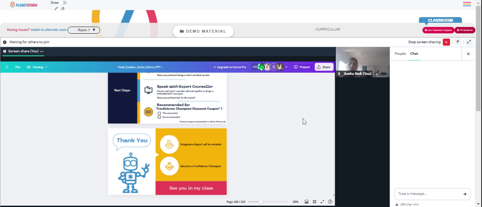Click the folder icon in Demo Material
Image resolution: width=482 pixels, height=207 pixels.
point(182,31)
